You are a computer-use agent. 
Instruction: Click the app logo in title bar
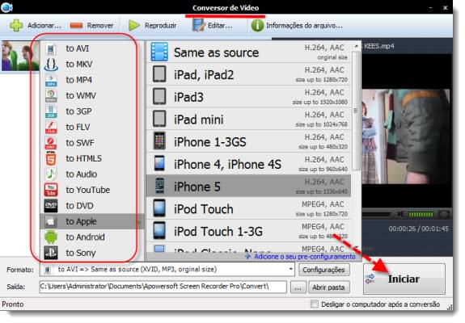6,7
